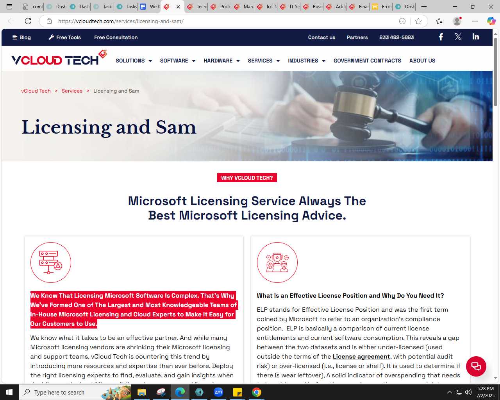This screenshot has width=500, height=400.
Task: Click the browser refresh icon
Action: point(28,21)
